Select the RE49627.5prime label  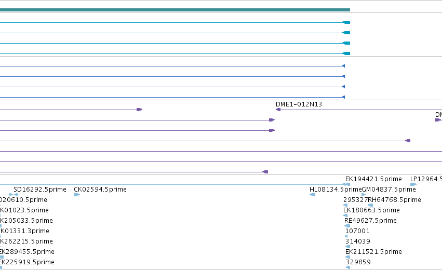370,221
